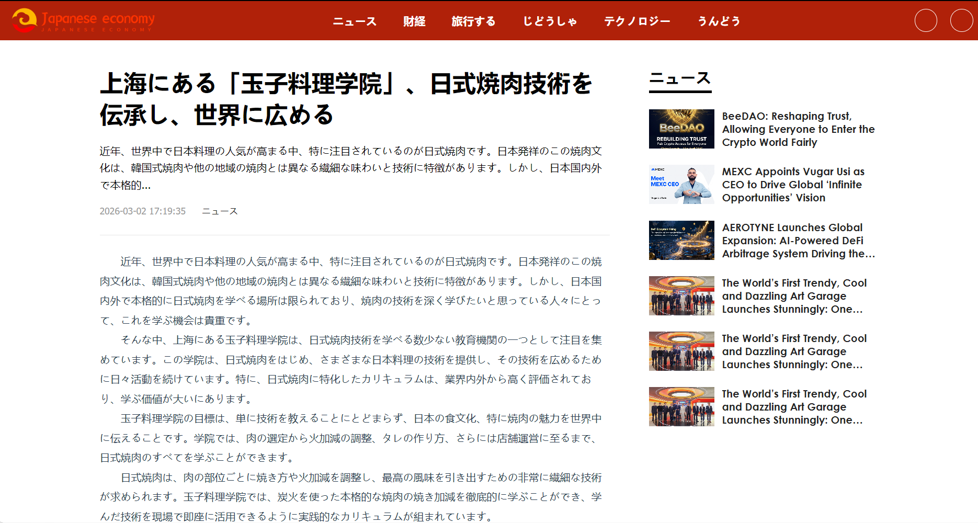
Task: Open the テクノロジー navigation item
Action: (637, 21)
